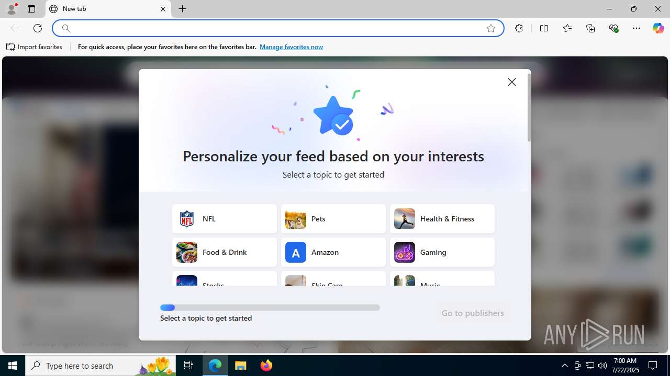Select the Gaming topic
This screenshot has height=376, width=670.
(x=442, y=252)
